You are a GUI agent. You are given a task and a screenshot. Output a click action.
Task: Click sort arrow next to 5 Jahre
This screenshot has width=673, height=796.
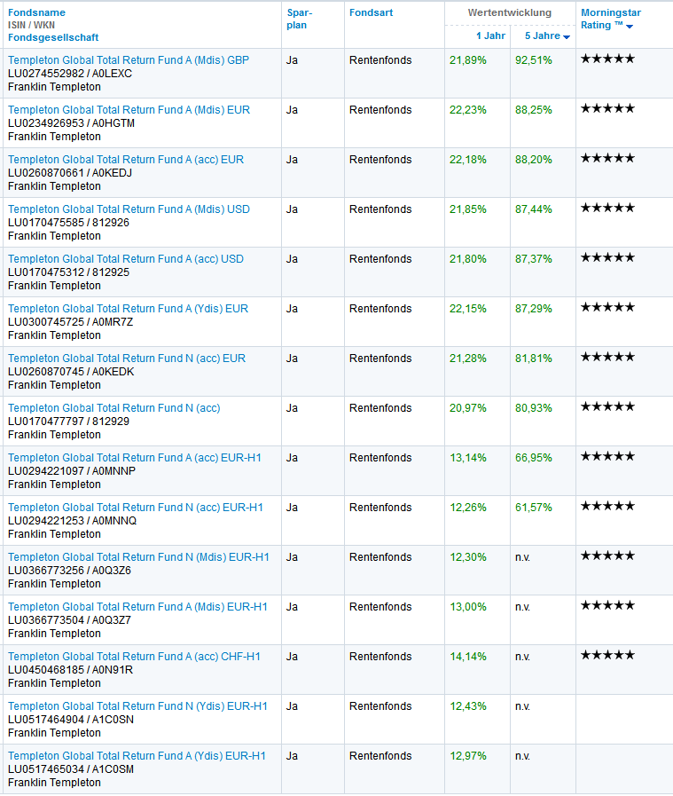[x=567, y=37]
